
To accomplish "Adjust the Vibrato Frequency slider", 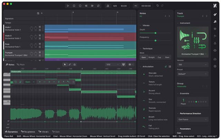I will 155,41.
